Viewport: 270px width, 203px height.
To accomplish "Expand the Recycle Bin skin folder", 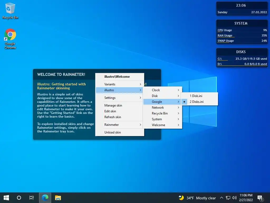I will (162, 113).
